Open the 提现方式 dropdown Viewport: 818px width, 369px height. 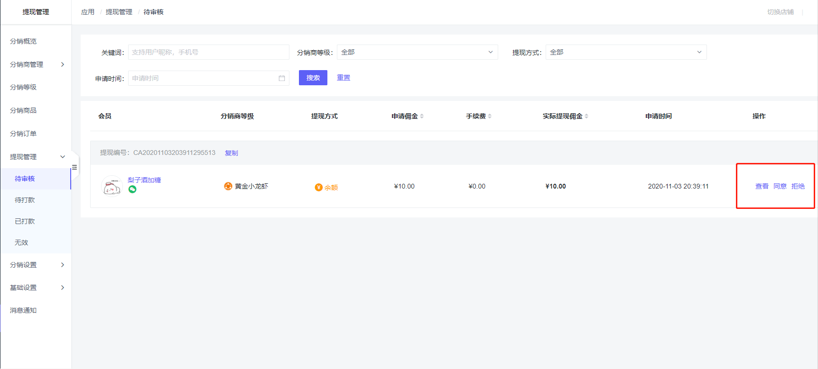tap(626, 52)
